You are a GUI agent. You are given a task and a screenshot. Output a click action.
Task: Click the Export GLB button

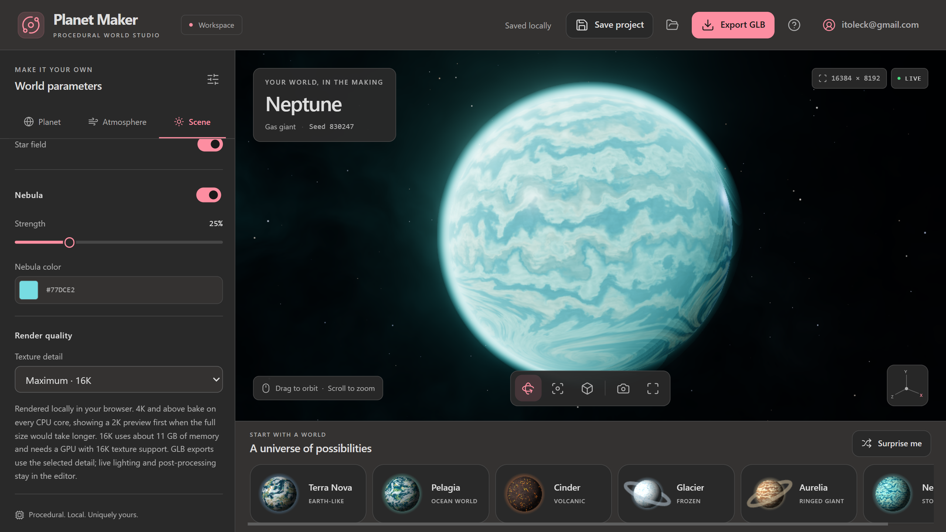[733, 25]
